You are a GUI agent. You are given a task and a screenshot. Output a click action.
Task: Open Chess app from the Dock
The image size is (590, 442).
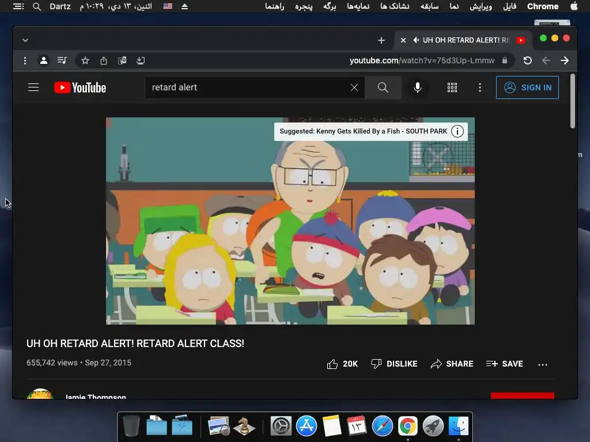point(244,426)
